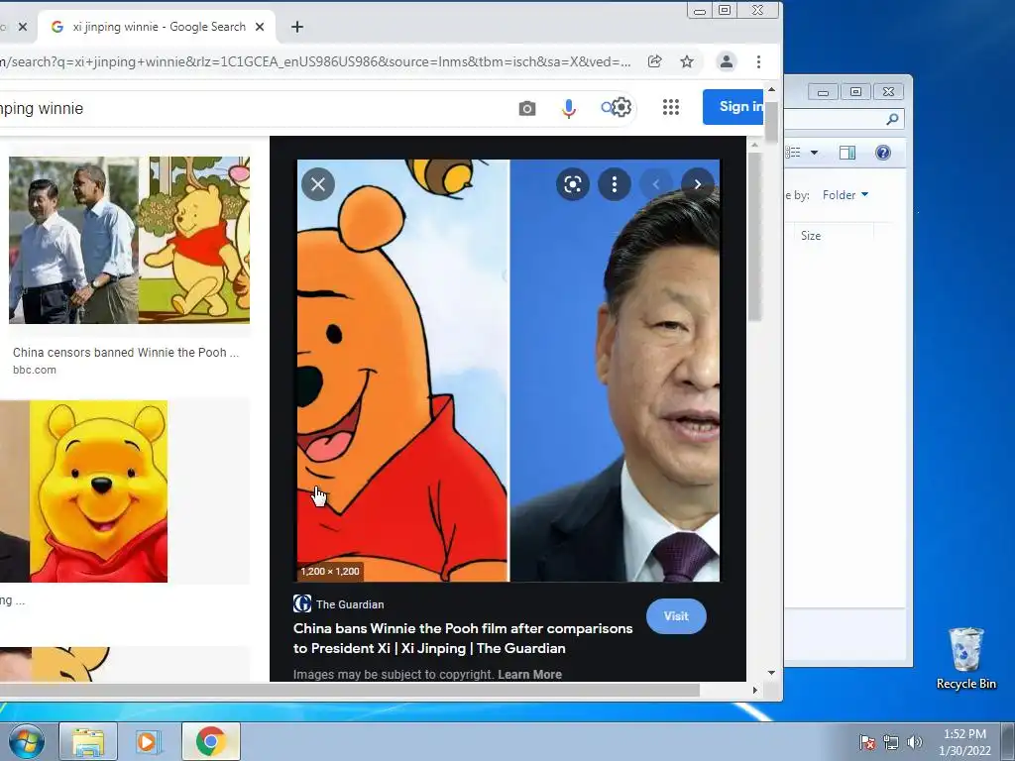
Task: Toggle the Explorer preview pane icon
Action: (x=847, y=153)
